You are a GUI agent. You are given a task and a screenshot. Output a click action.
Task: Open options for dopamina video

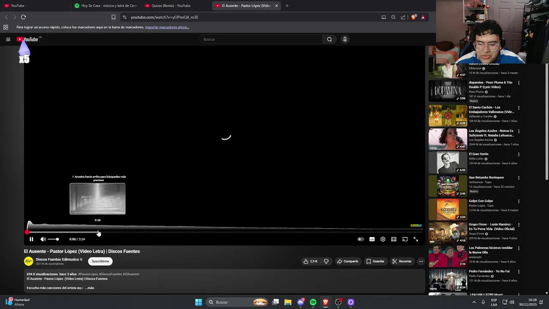[519, 83]
